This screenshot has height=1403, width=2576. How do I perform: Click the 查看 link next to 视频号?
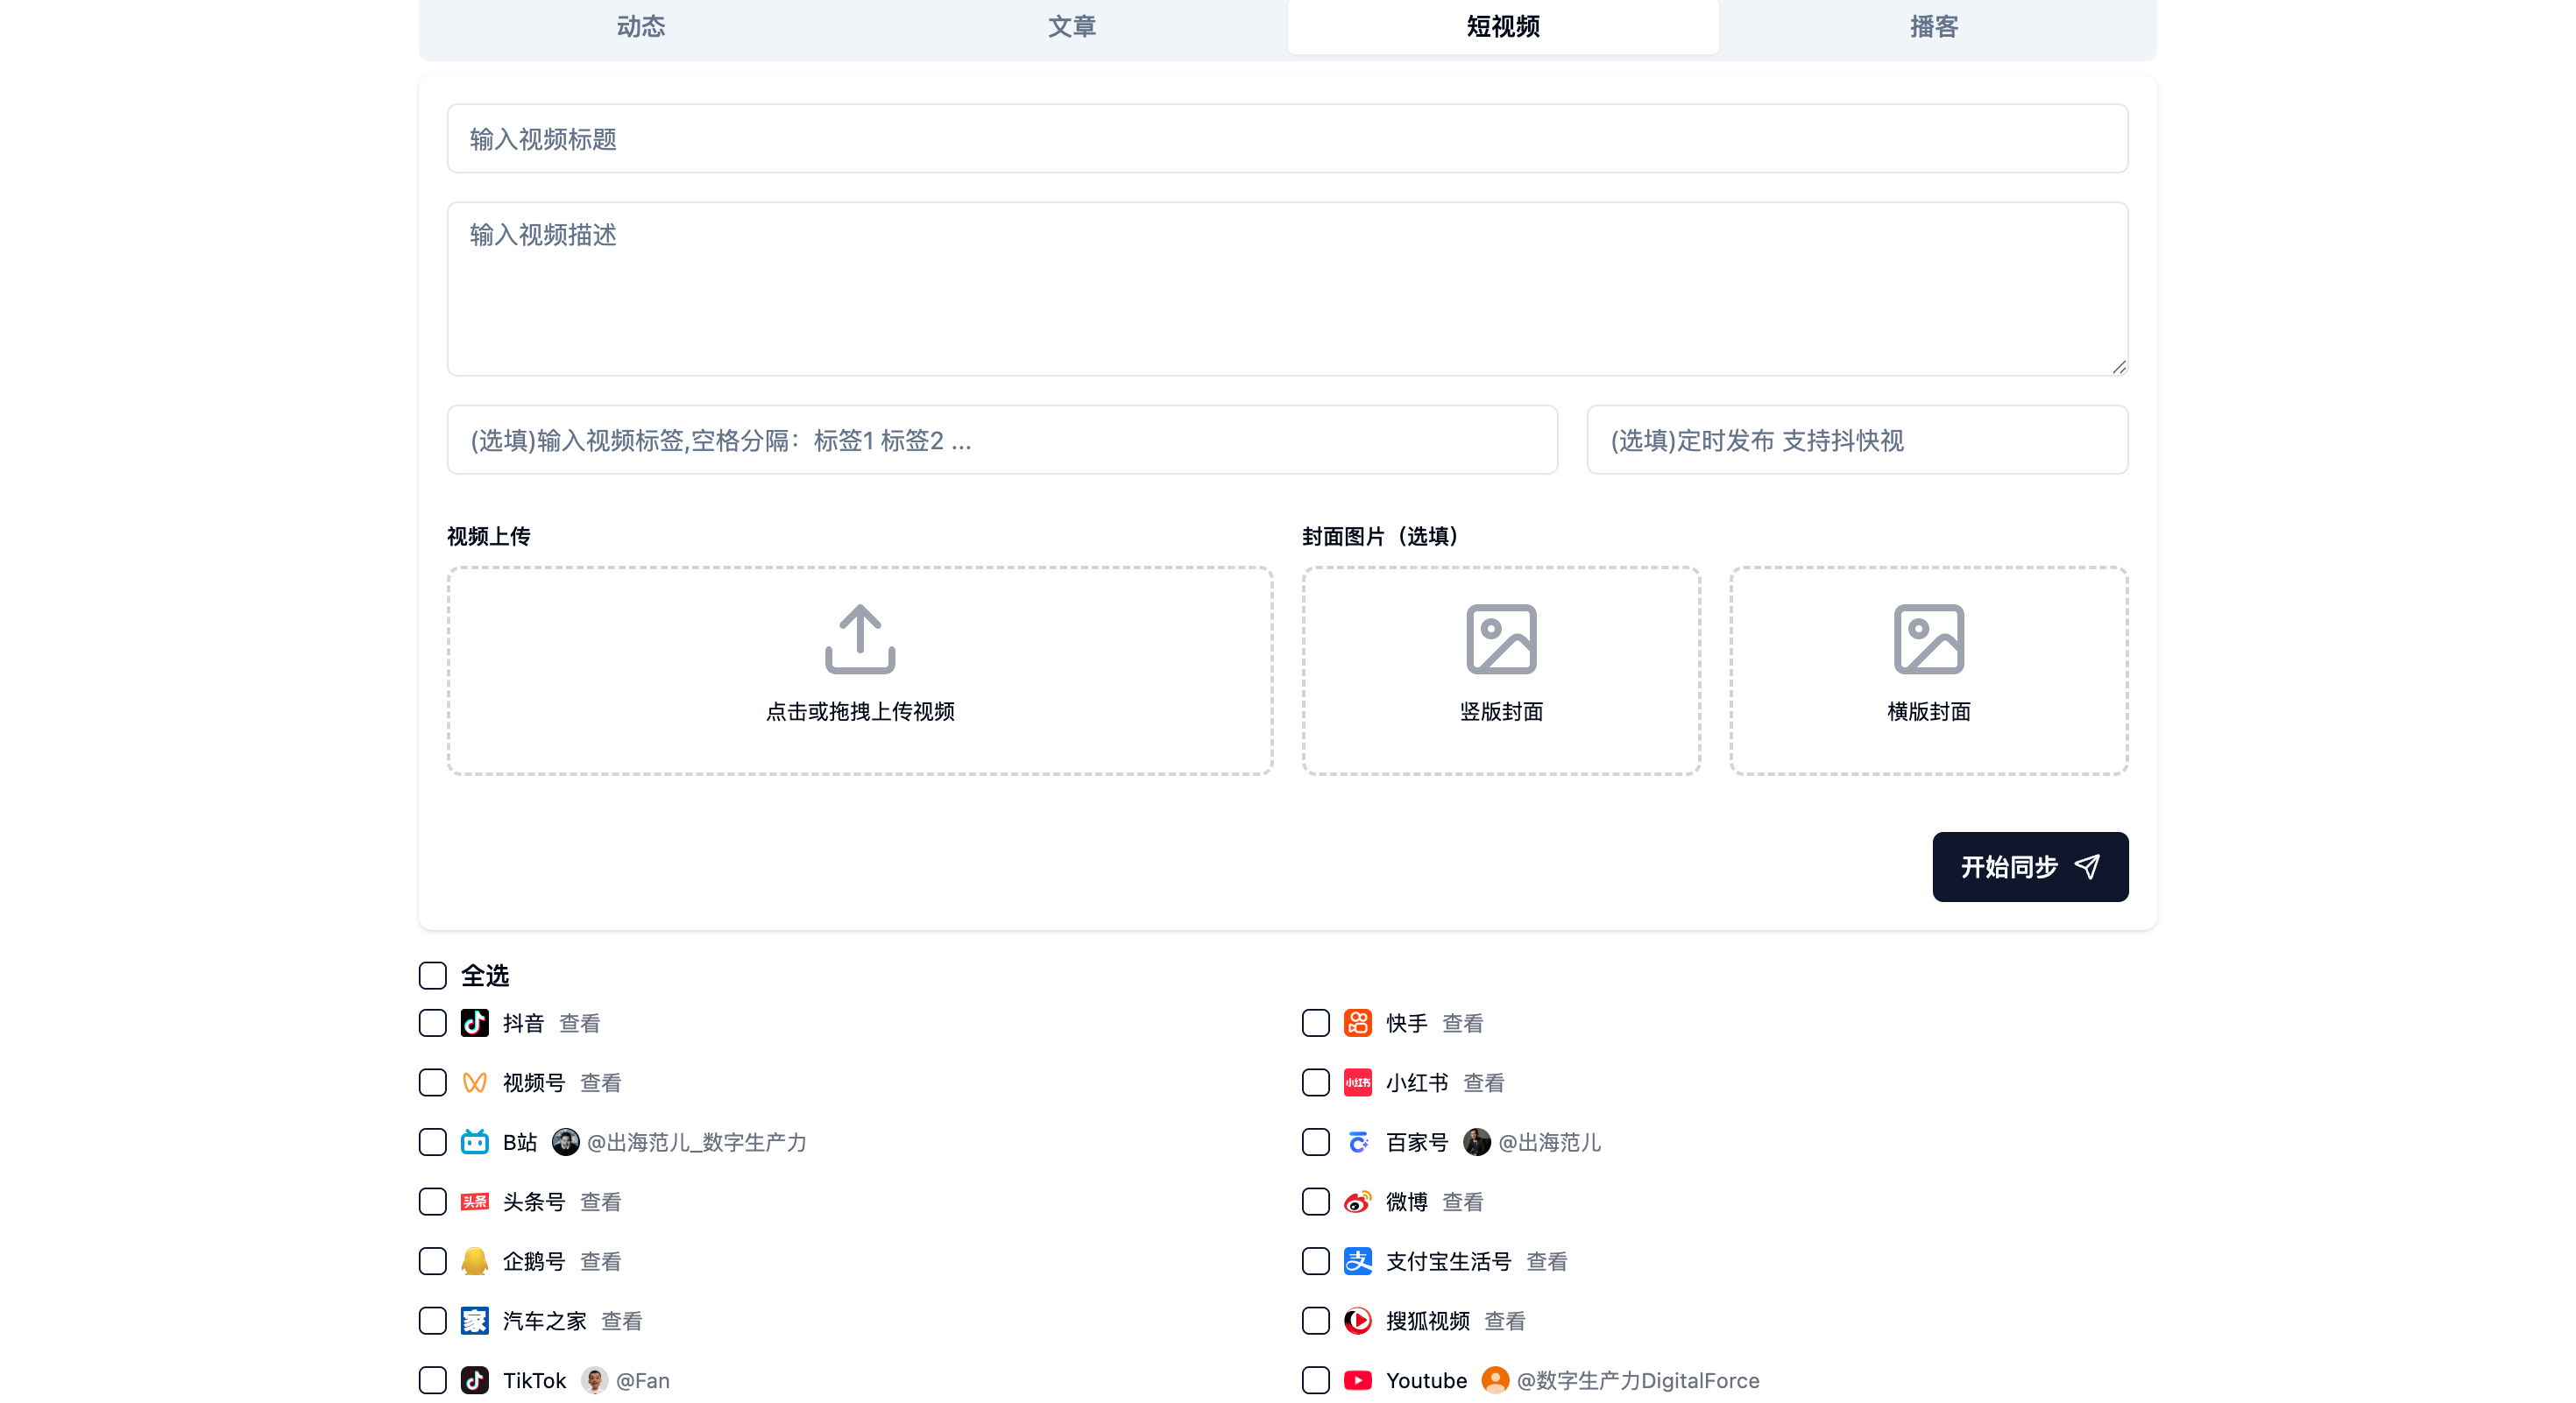(x=600, y=1082)
